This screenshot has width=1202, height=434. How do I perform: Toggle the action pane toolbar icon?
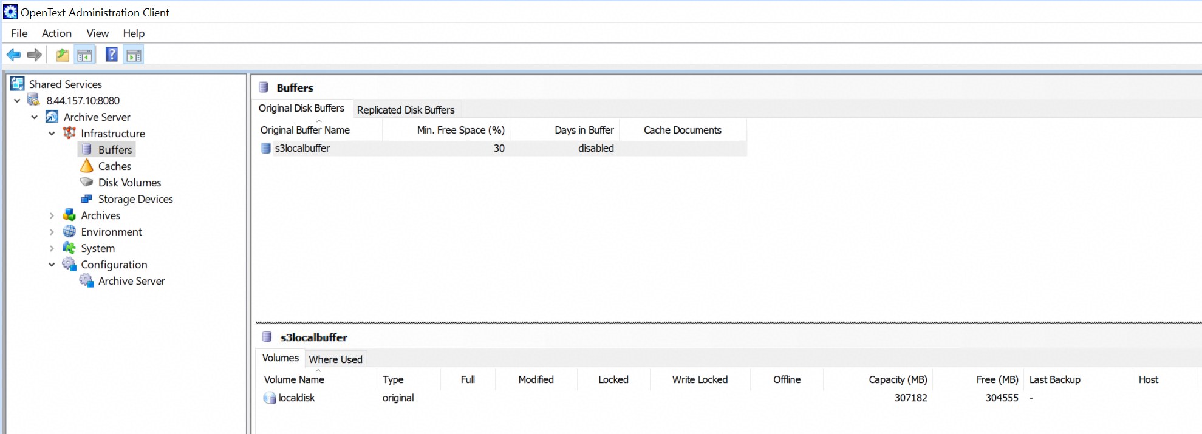(134, 55)
